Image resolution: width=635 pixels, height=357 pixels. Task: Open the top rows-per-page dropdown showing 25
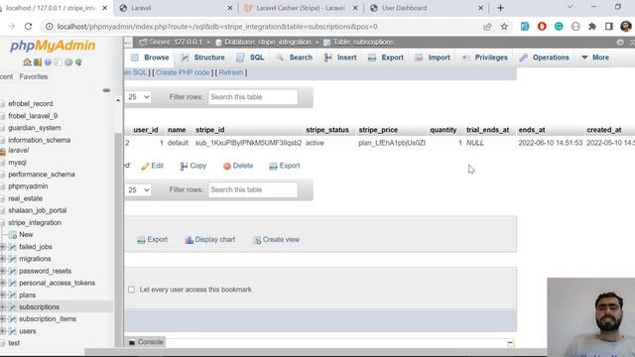click(138, 97)
